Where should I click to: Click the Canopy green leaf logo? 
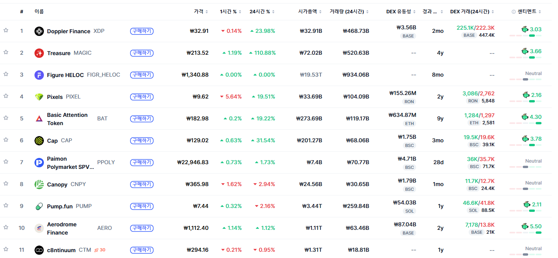coord(39,185)
